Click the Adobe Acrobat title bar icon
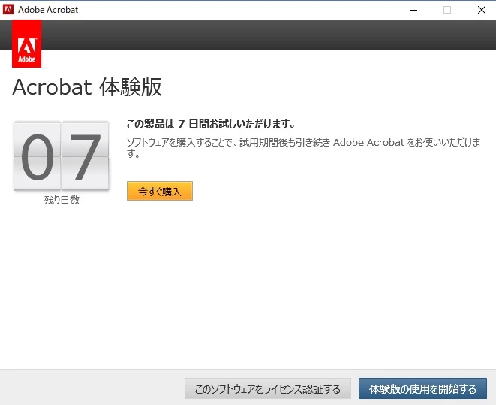Screen dimensions: 496x405 pyautogui.click(x=8, y=10)
